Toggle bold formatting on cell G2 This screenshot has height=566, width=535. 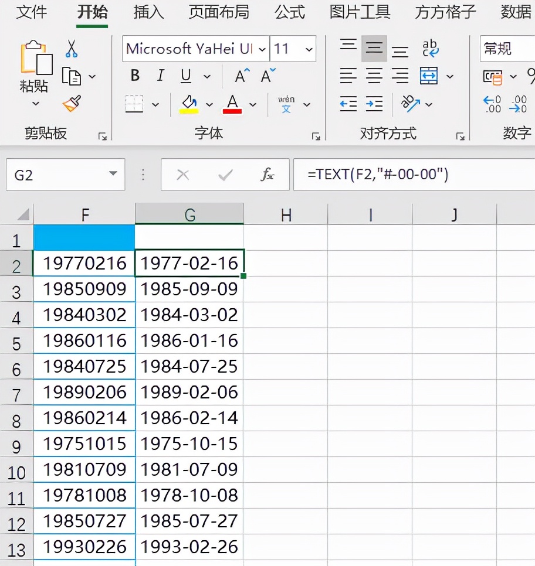point(134,75)
